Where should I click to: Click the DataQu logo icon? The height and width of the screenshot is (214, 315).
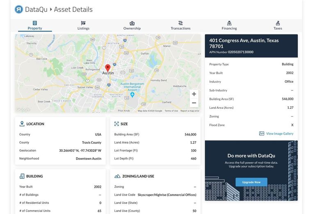click(x=19, y=9)
